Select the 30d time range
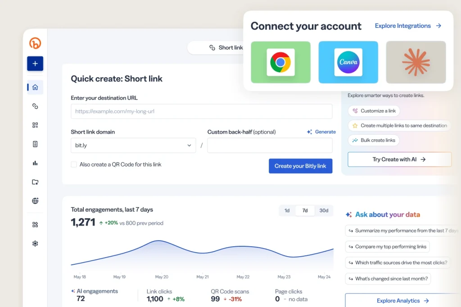This screenshot has height=307, width=461. pyautogui.click(x=324, y=210)
